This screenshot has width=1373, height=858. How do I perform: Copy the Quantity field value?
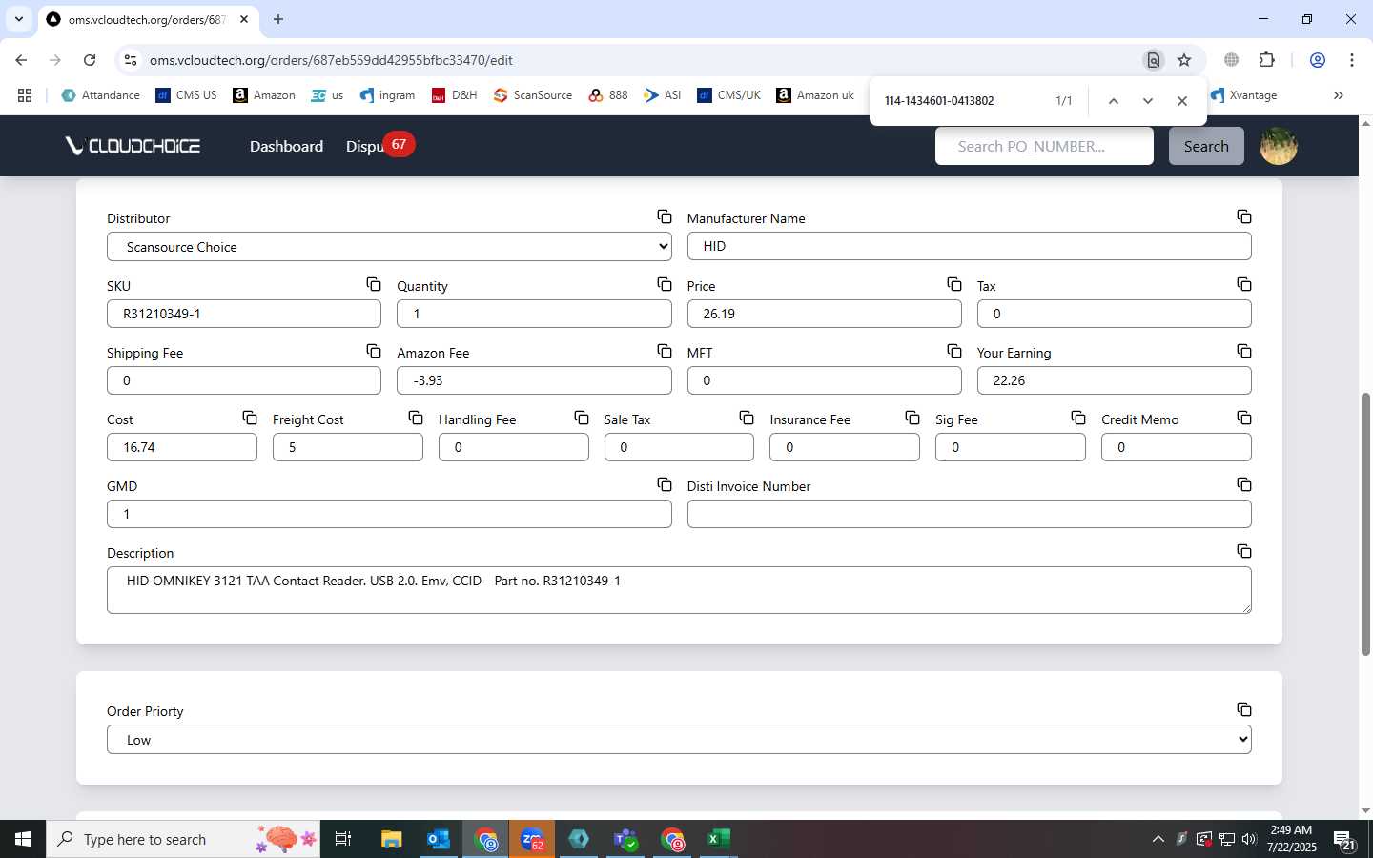pyautogui.click(x=665, y=284)
